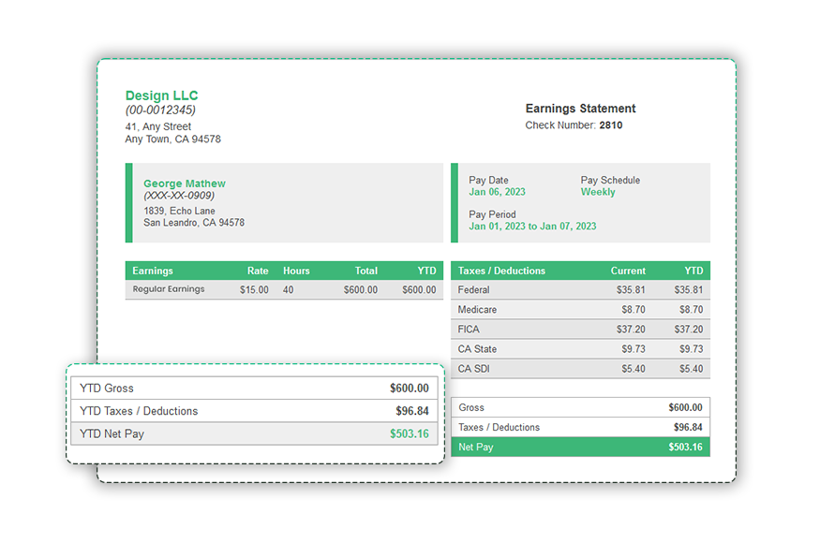This screenshot has height=543, width=820.
Task: Click the highlighted Net Pay row
Action: pyautogui.click(x=581, y=447)
